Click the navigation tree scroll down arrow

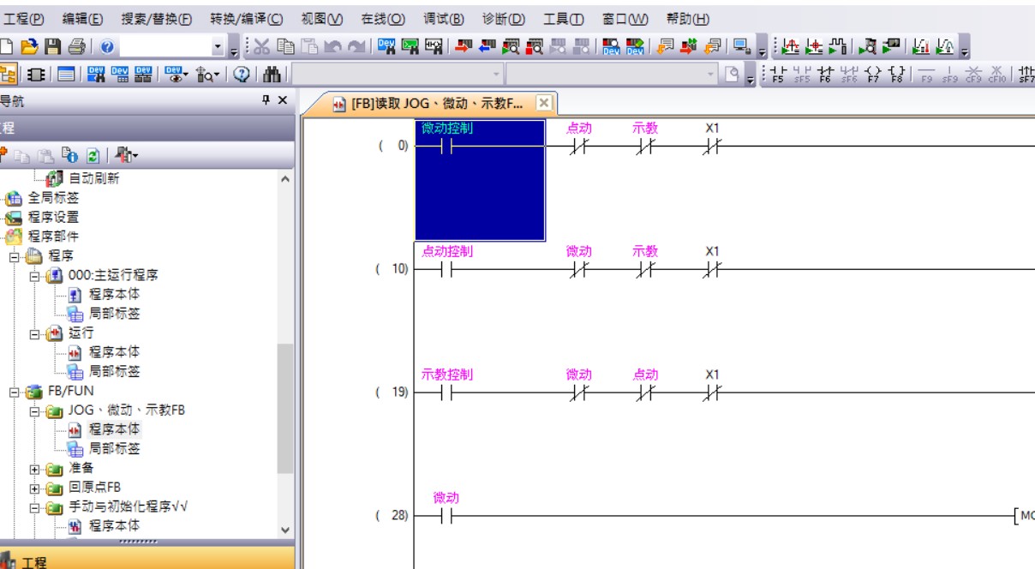click(285, 530)
